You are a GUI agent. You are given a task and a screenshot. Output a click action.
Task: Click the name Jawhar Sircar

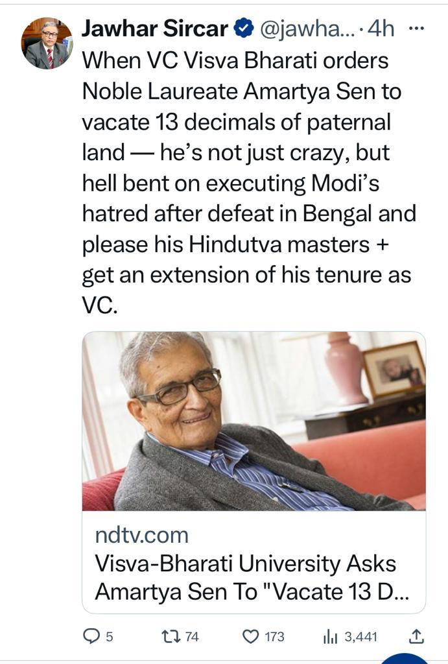[x=154, y=29]
